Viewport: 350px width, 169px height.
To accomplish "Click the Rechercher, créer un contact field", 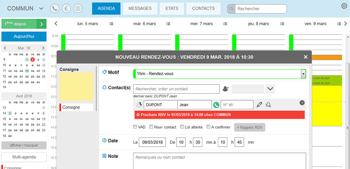I will coord(176,89).
